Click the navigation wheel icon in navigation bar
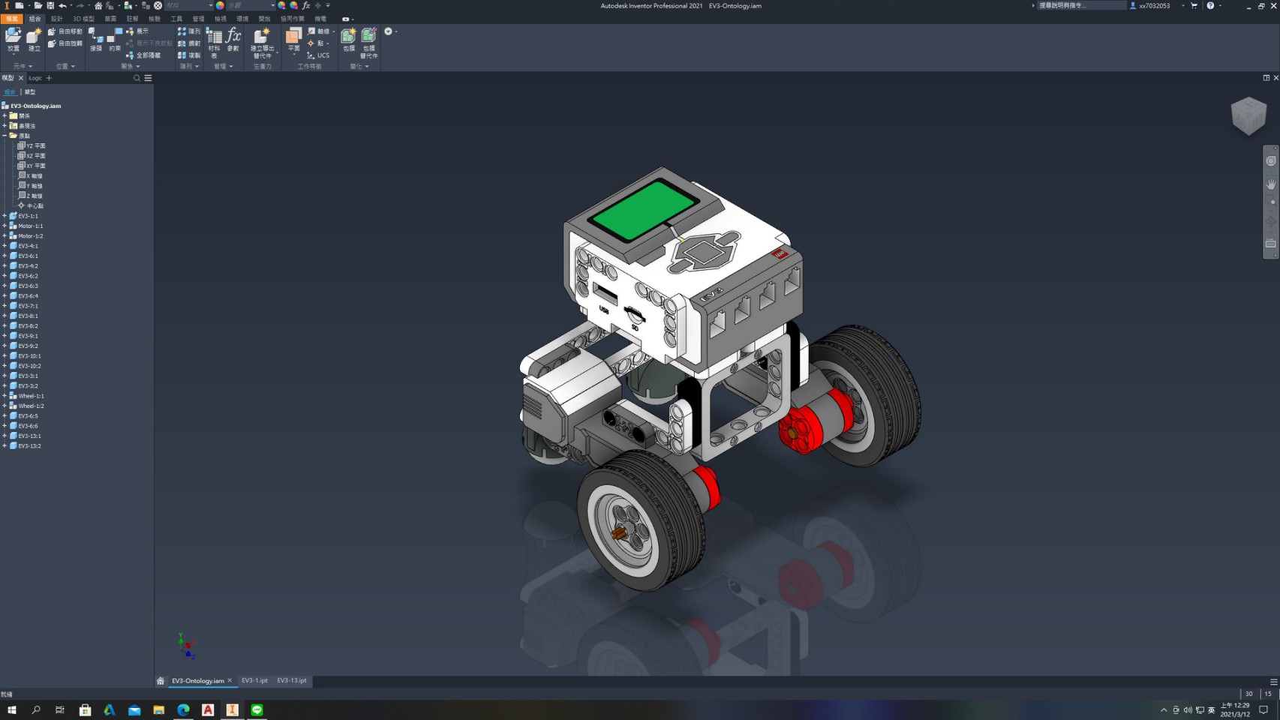Viewport: 1280px width, 720px height. (1271, 161)
